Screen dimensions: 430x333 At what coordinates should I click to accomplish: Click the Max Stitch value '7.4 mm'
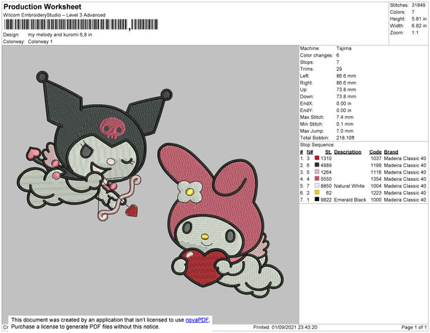[x=345, y=117]
